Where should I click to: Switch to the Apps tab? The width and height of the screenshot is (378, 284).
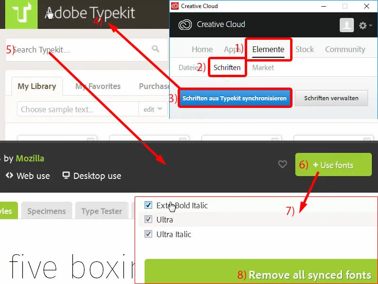click(x=232, y=49)
